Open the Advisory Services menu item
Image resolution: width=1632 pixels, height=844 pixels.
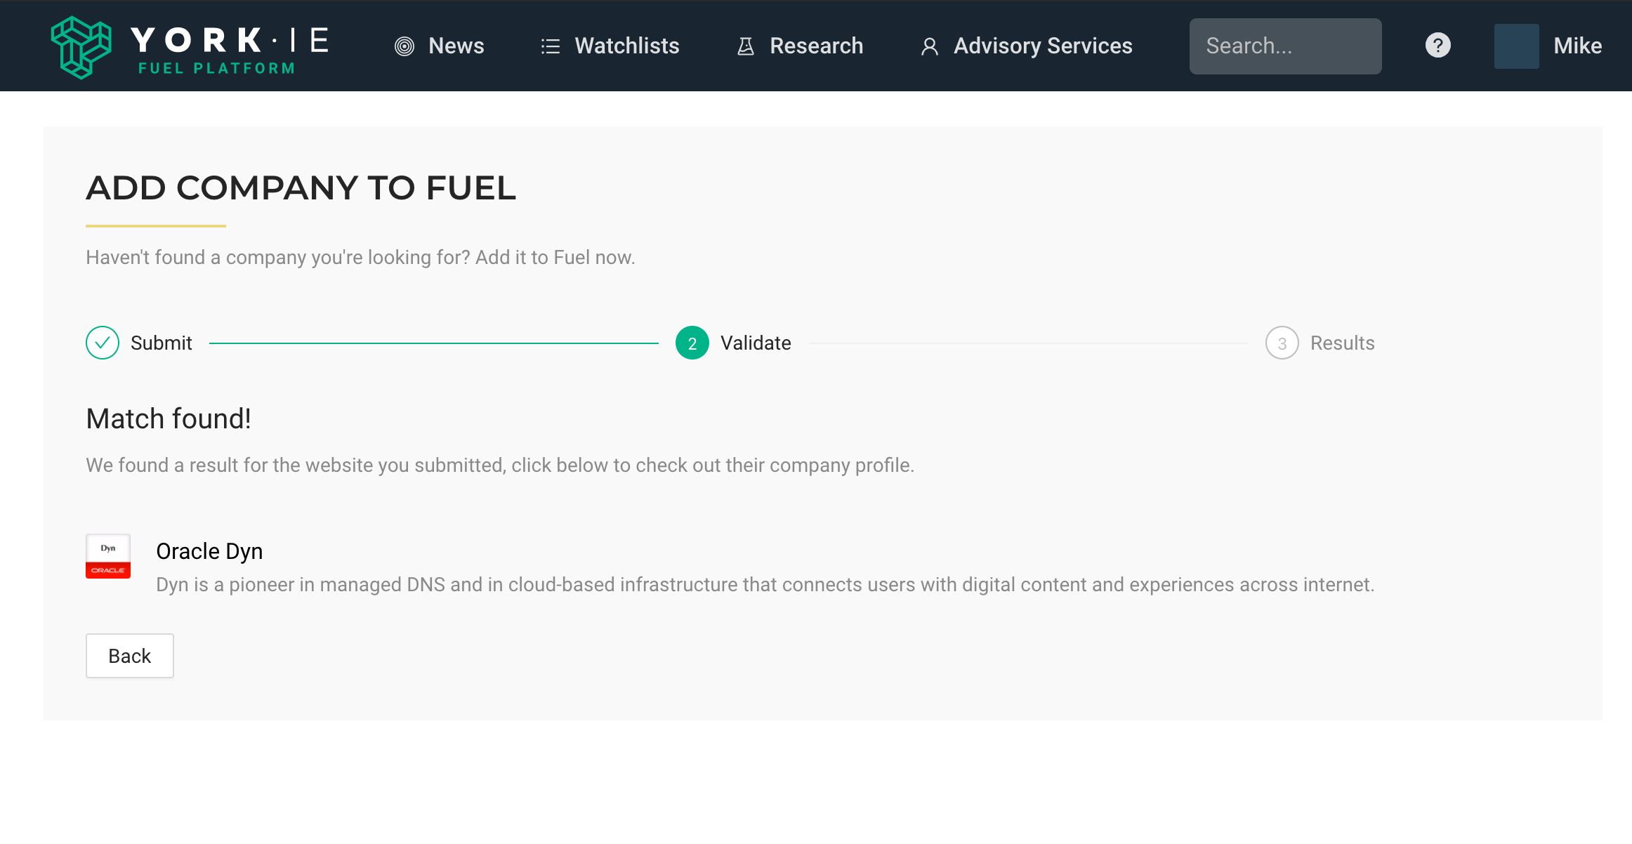tap(1043, 46)
